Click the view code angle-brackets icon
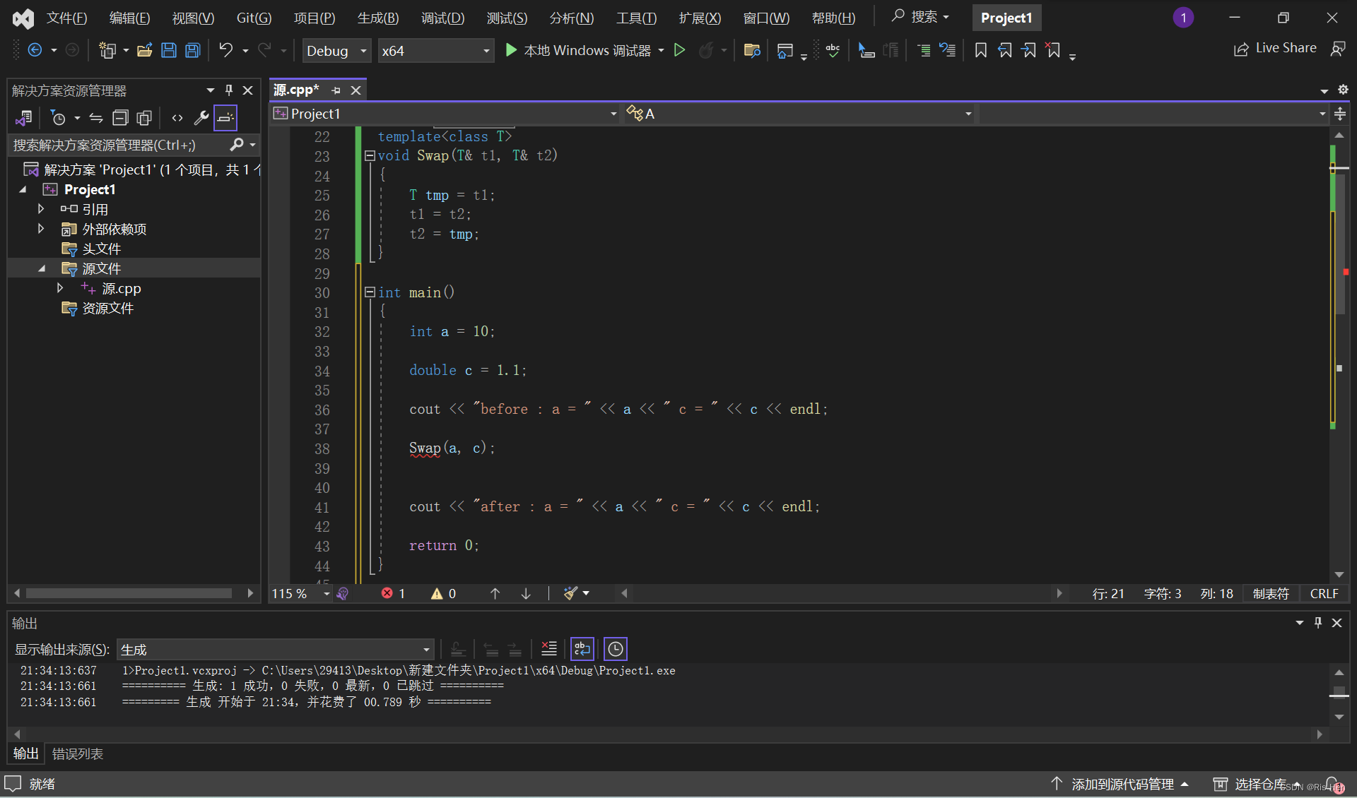 point(177,118)
